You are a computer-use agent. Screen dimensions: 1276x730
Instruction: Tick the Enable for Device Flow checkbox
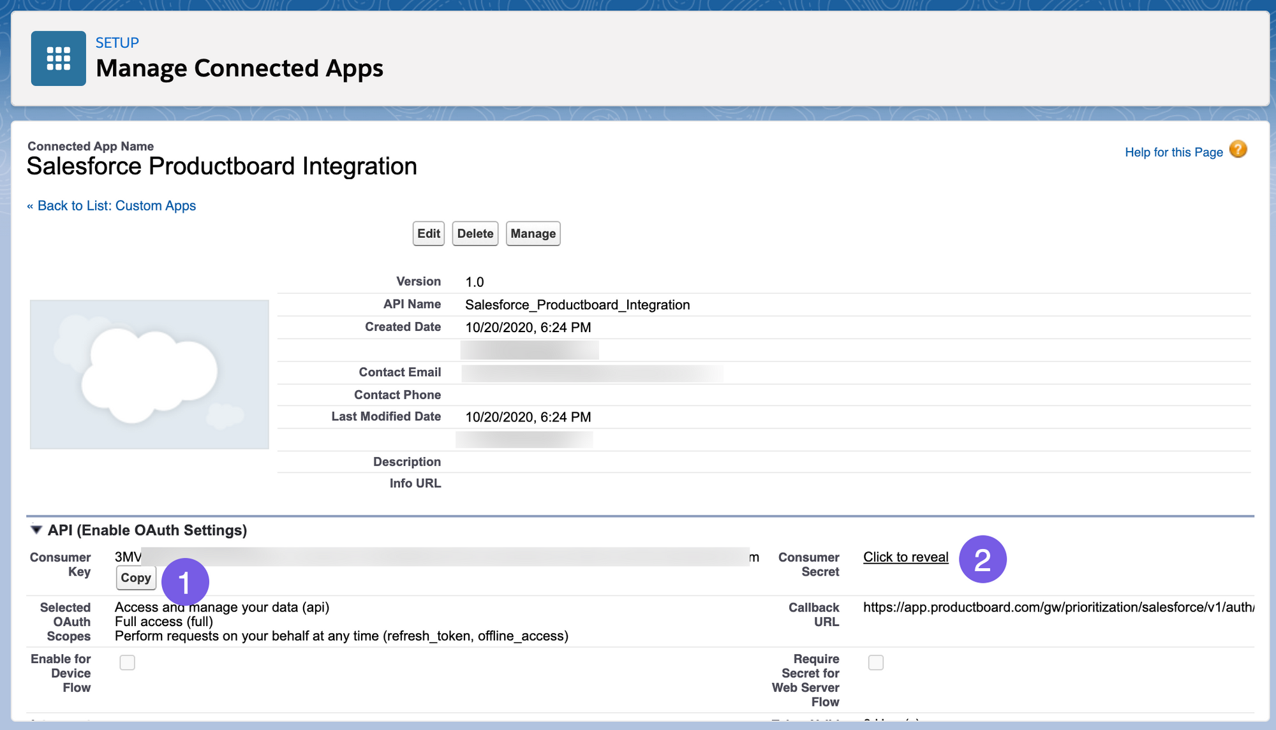(x=128, y=662)
